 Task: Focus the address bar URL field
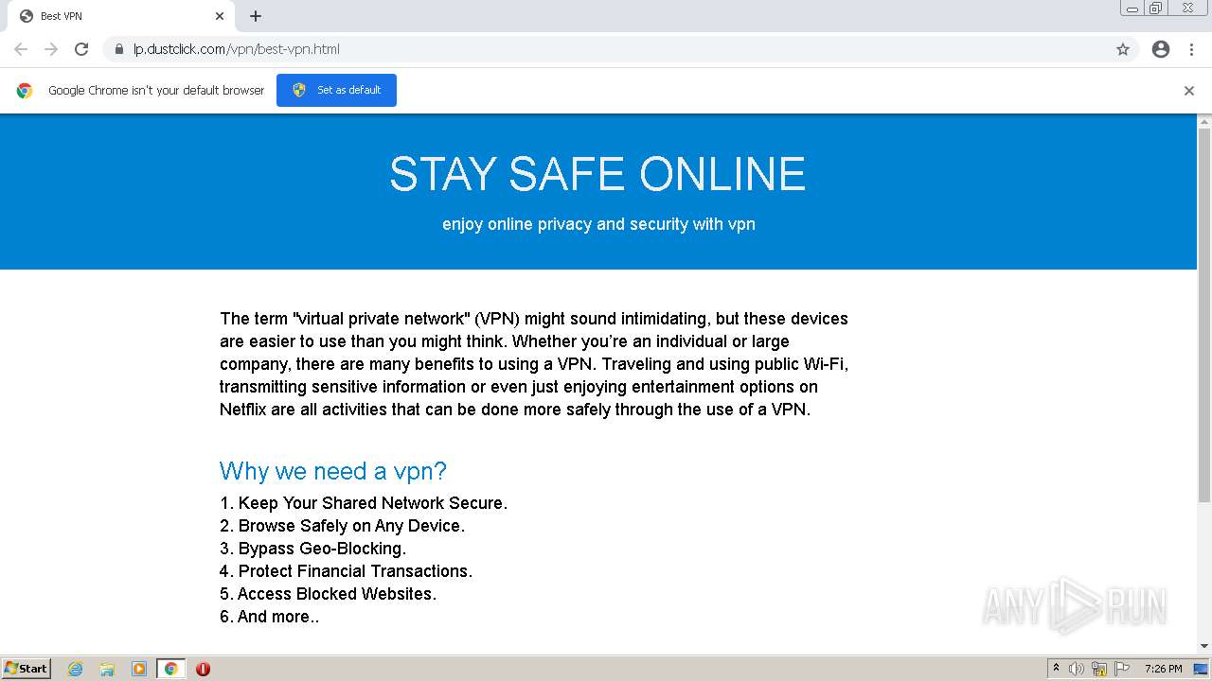tap(606, 49)
